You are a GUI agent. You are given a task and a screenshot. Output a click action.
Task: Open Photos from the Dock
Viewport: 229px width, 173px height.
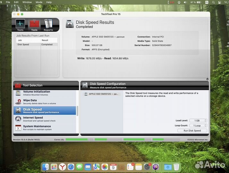click(x=105, y=167)
